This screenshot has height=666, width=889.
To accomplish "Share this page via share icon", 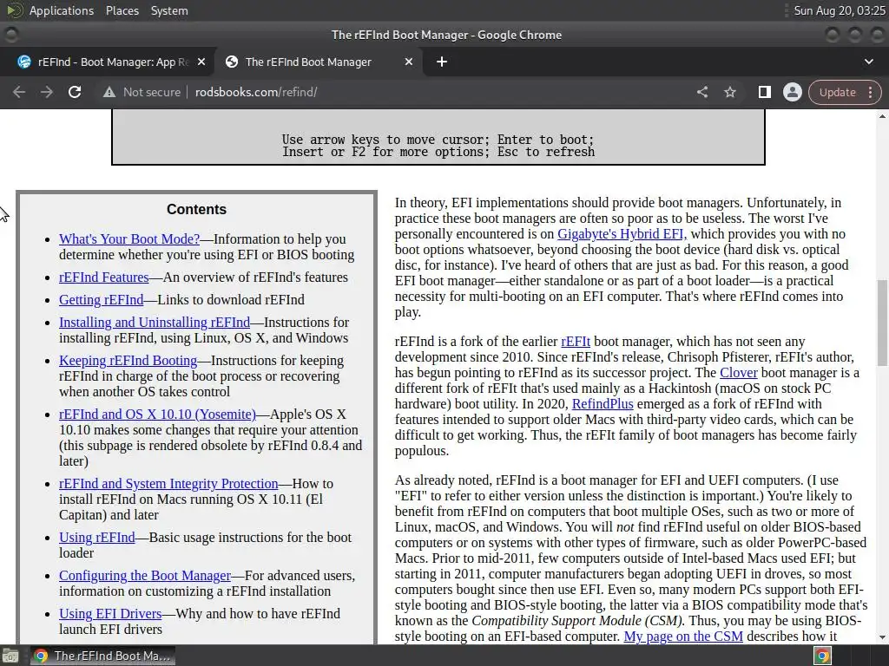I will click(x=701, y=92).
